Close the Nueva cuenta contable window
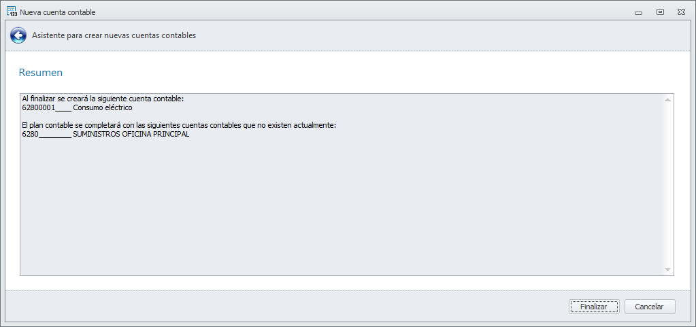This screenshot has width=696, height=327. coord(680,12)
